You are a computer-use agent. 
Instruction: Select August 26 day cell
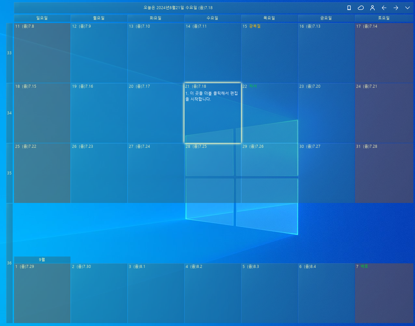(x=99, y=173)
